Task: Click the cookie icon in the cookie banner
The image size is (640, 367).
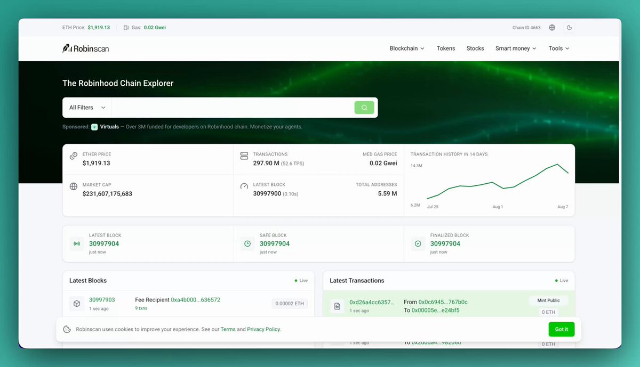Action: pyautogui.click(x=67, y=329)
